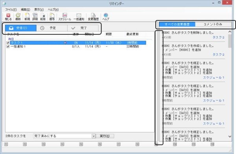Click the arrow icon on タスク1 row
Image resolution: width=236 pixels, height=154 pixels.
(65, 43)
